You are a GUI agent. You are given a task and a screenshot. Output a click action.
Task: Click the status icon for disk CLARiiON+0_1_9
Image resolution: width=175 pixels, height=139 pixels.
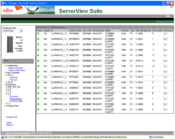pyautogui.click(x=38, y=109)
